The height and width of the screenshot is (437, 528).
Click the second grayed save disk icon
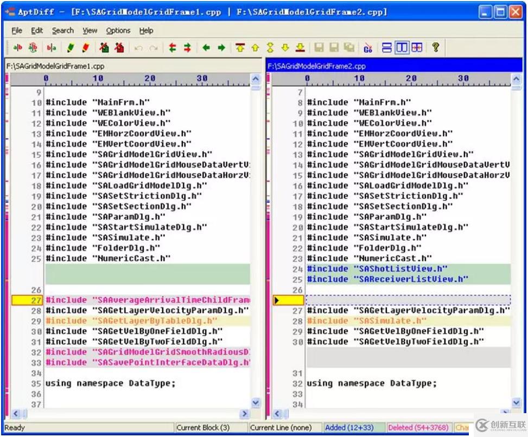[334, 47]
